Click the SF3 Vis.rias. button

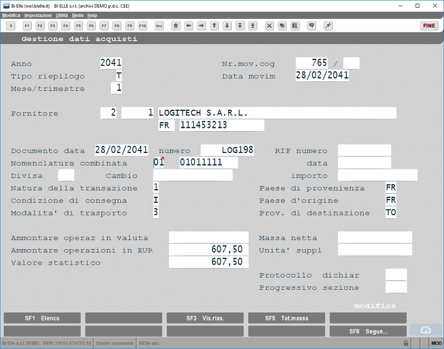(205, 318)
